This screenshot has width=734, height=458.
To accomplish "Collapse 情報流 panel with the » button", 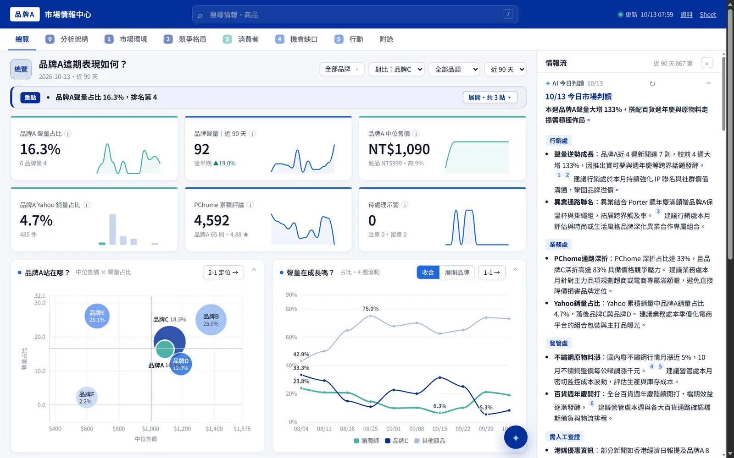I will 707,63.
